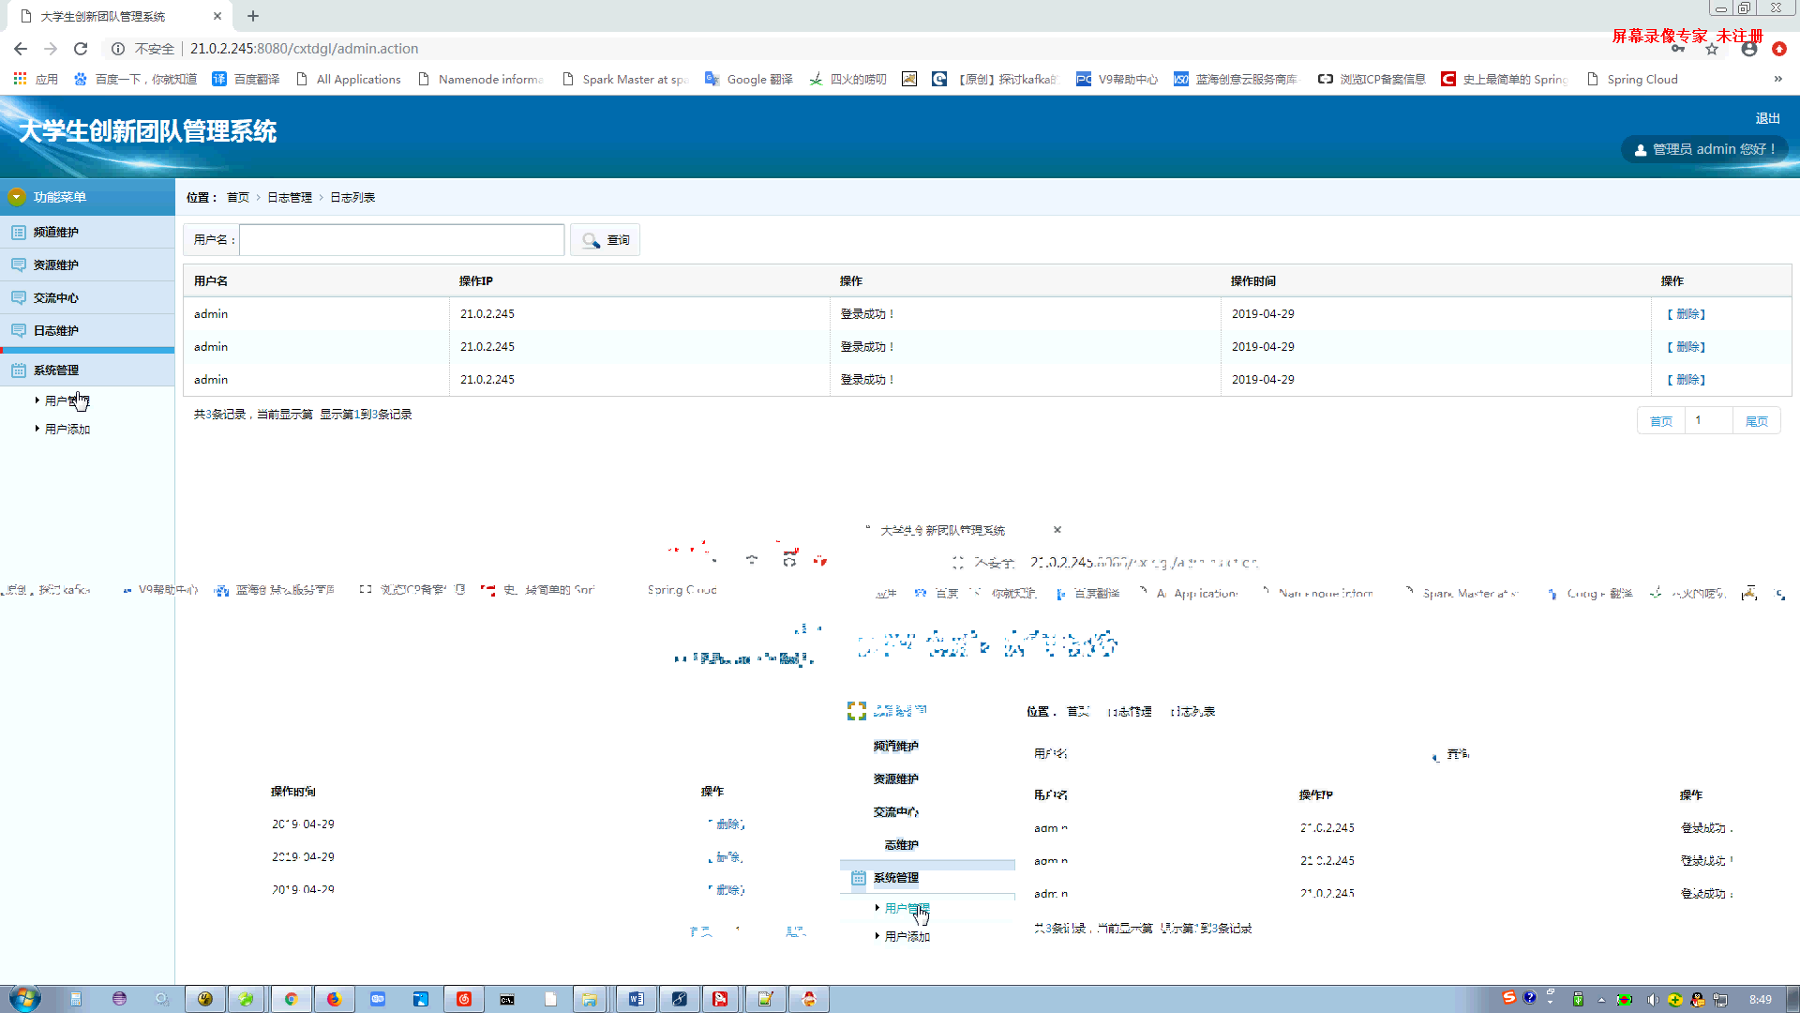The height and width of the screenshot is (1013, 1800).
Task: Click the taskbar clock showing 8:49
Action: 1761,999
